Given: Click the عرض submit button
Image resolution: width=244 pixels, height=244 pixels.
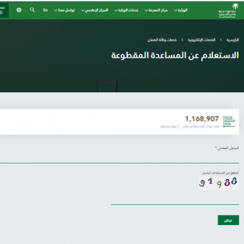Looking at the screenshot, I should 228,220.
